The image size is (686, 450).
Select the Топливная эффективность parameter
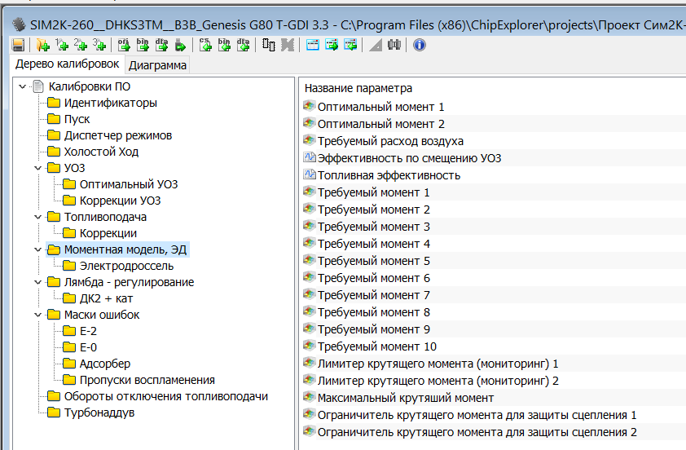[x=389, y=175]
